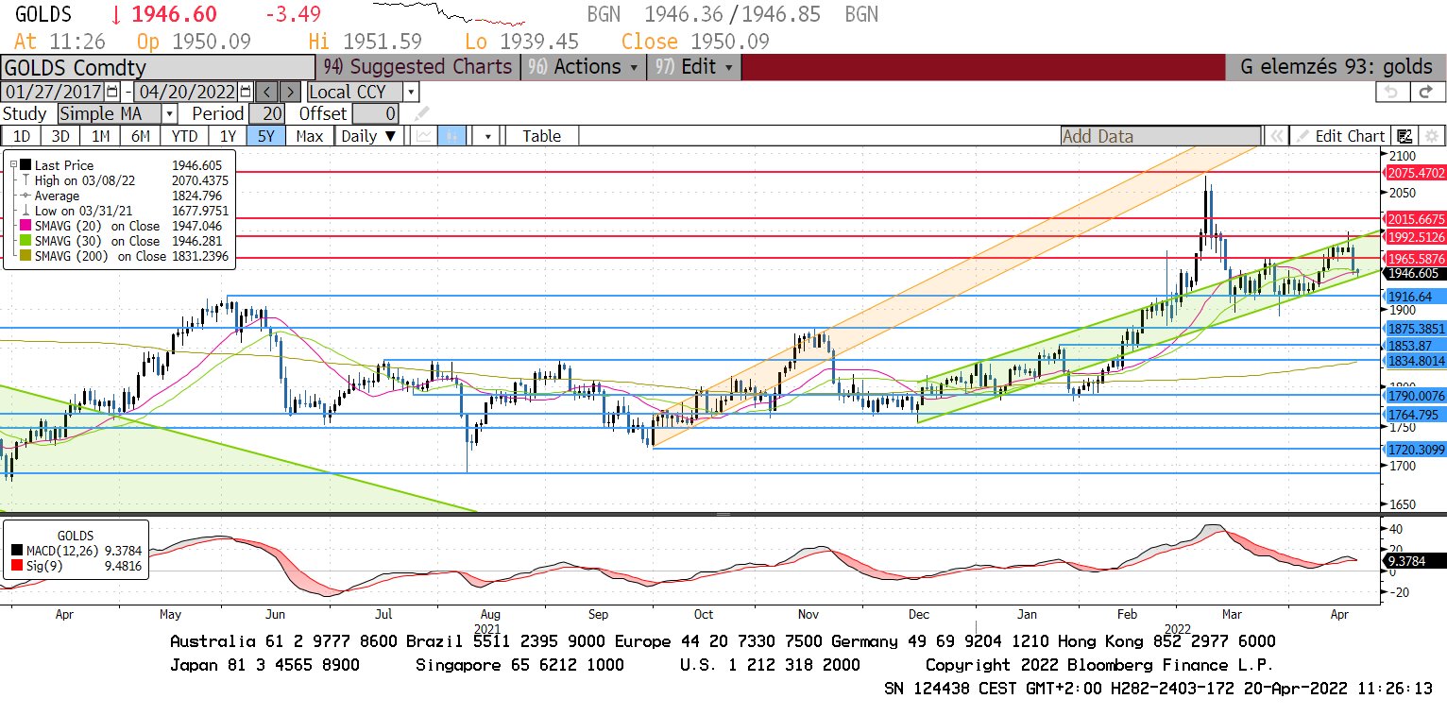Click the Sig(9) legend entry
This screenshot has width=1447, height=716.
click(x=75, y=566)
